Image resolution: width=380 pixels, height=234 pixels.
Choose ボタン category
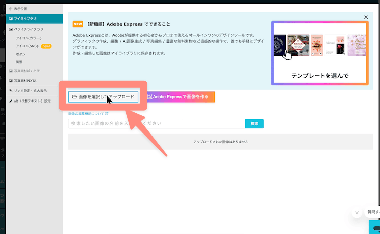[x=20, y=54]
